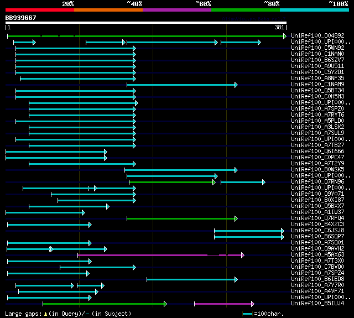Click the green alignment segment for Q7RN96

coord(172,182)
